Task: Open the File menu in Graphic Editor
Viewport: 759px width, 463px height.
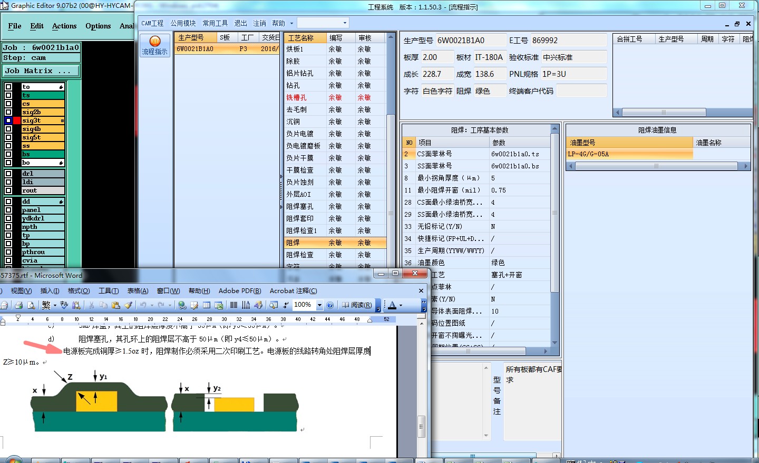Action: coord(15,26)
